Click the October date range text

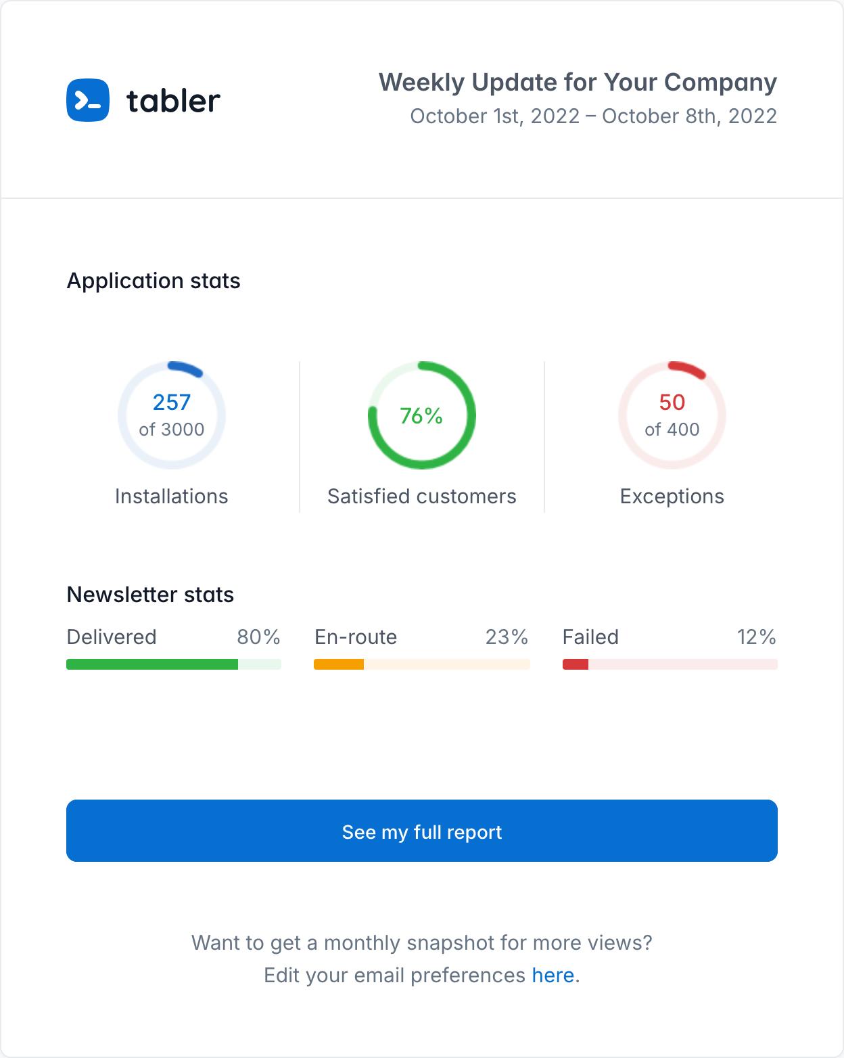click(x=593, y=116)
